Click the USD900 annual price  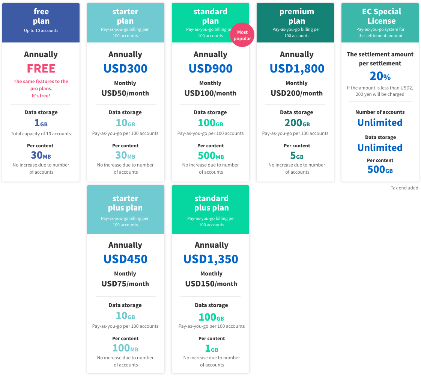tap(210, 68)
